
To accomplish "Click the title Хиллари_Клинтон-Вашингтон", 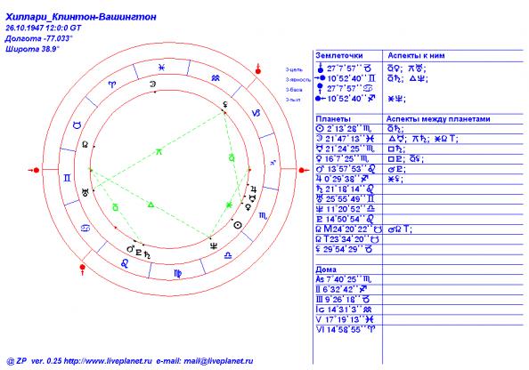I will 81,17.
